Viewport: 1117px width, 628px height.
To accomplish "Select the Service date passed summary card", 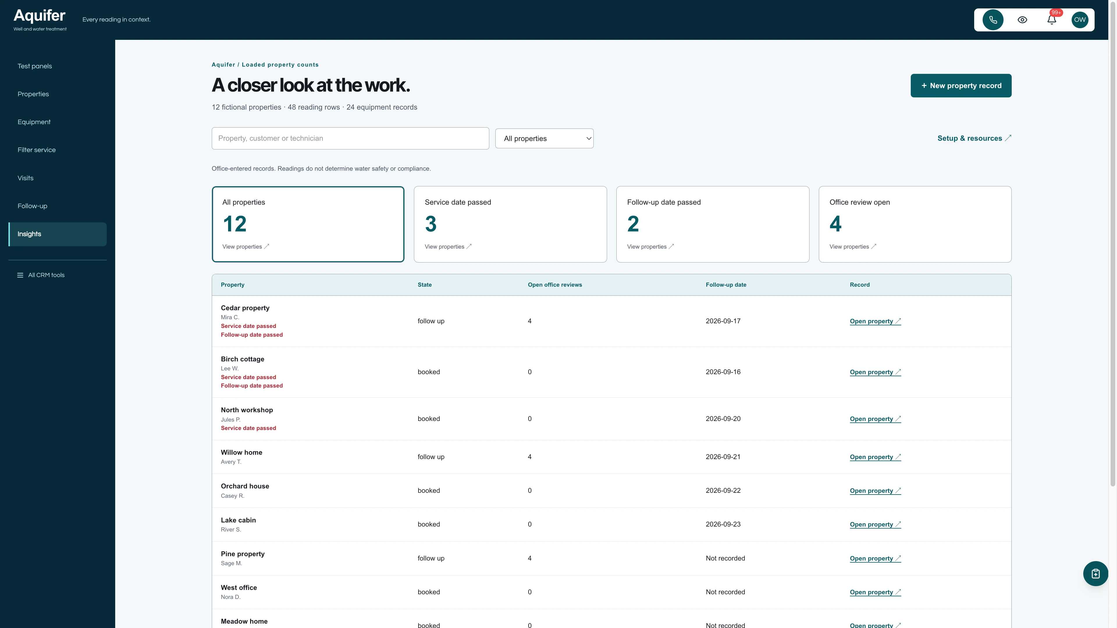I will coord(510,224).
